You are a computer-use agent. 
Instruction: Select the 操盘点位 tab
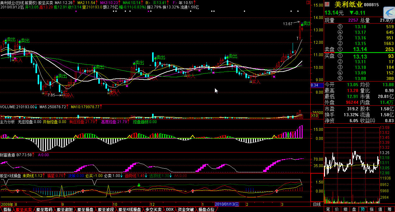tap(207, 210)
